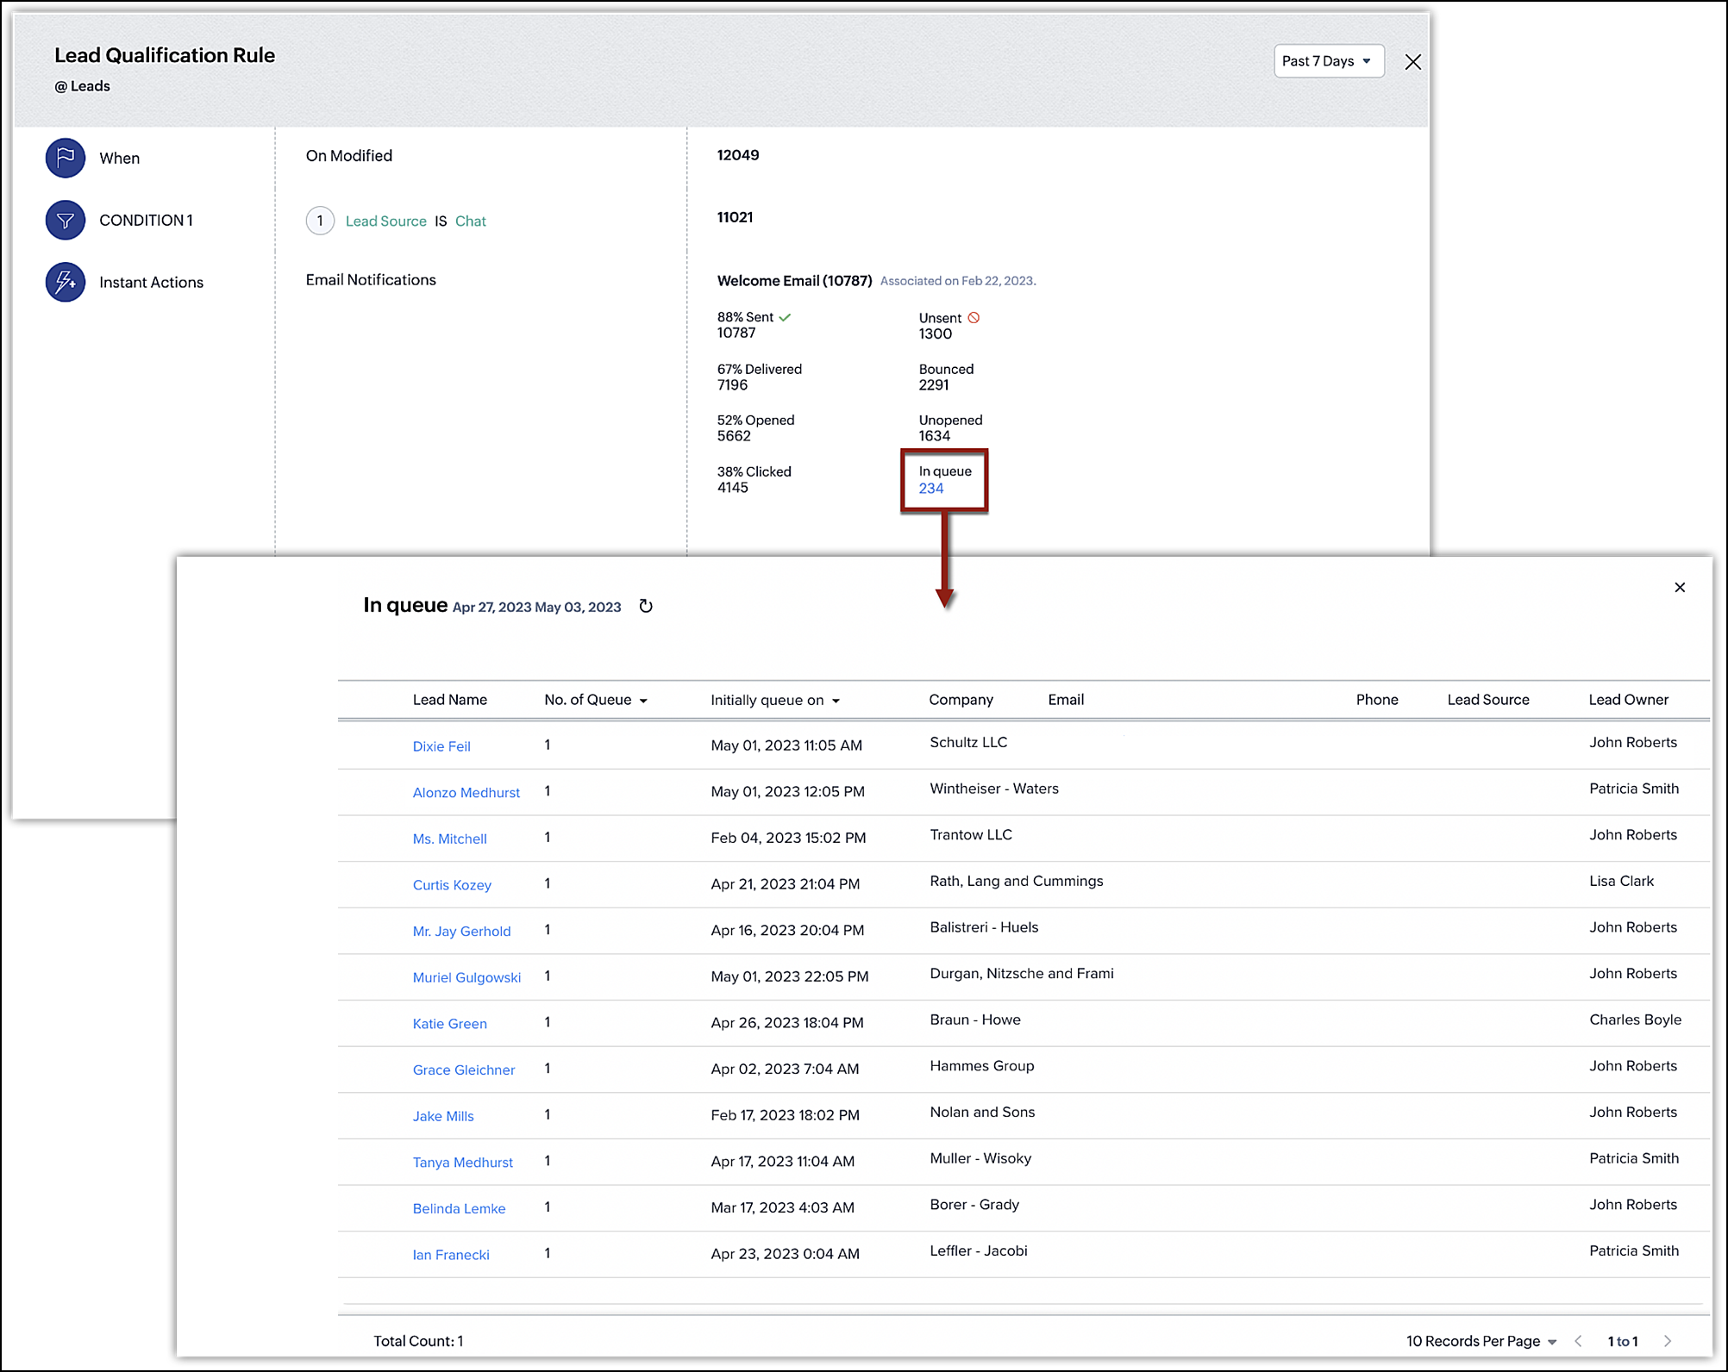1728x1372 pixels.
Task: Open the In queue 234 count link
Action: point(930,489)
